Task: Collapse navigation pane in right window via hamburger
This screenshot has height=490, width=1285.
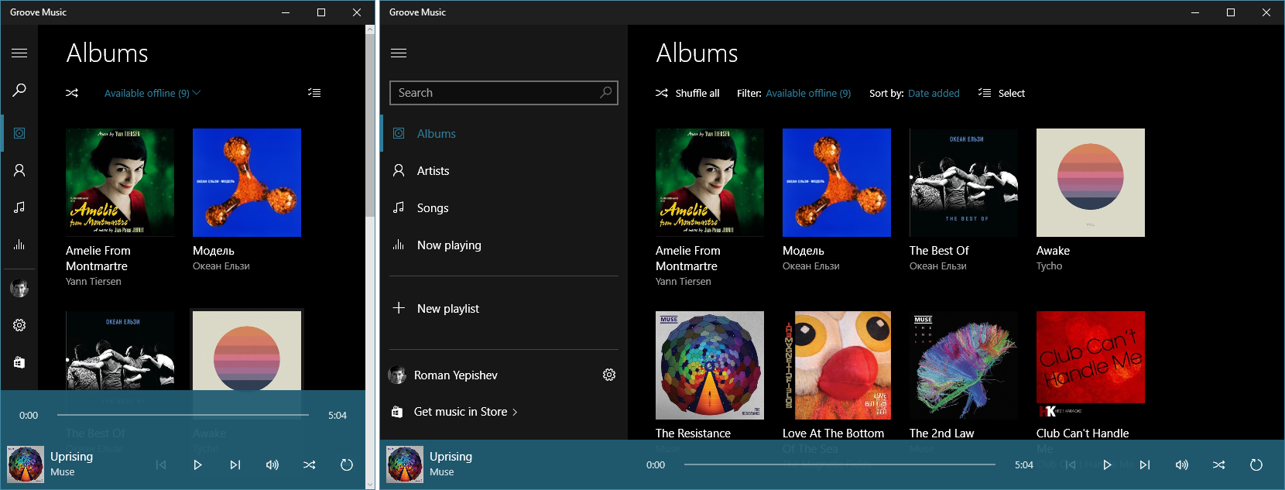Action: click(x=399, y=53)
